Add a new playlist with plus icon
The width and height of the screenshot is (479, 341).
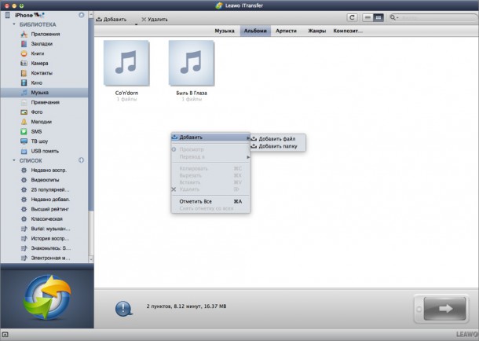tap(81, 160)
